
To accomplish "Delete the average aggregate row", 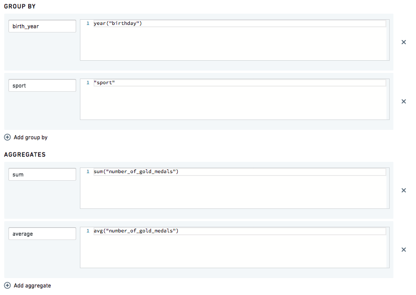I will [x=403, y=249].
